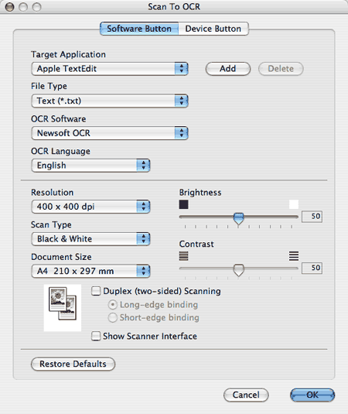Viewport: 348px width, 414px height.
Task: Toggle Show Scanner Interface checkbox
Action: click(96, 336)
